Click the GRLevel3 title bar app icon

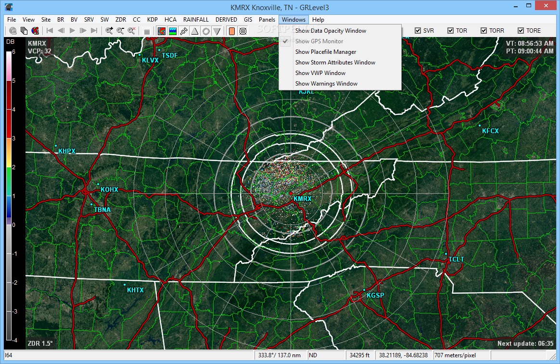[x=9, y=7]
